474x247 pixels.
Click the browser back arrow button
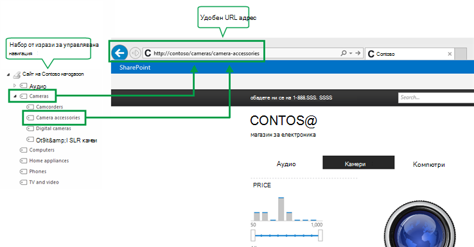(x=119, y=53)
